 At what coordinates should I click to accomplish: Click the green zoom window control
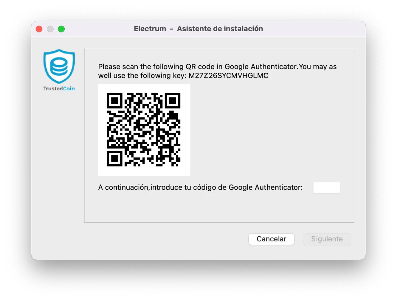[x=61, y=29]
